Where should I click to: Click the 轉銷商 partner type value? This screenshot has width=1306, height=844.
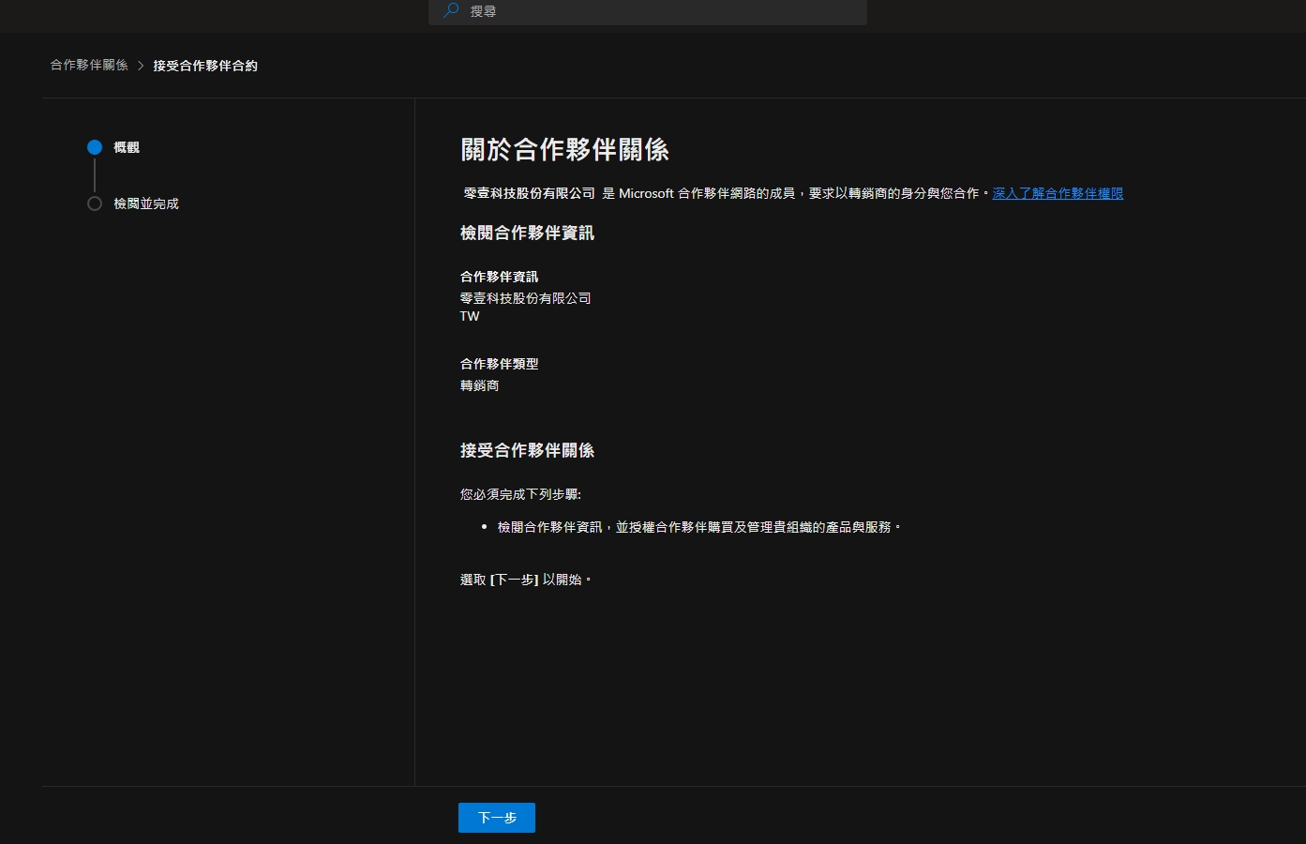click(x=479, y=385)
